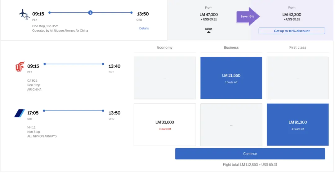Collapse the fare panel using the Select arrow
Viewport: 335px width, 174px height.
(x=209, y=30)
